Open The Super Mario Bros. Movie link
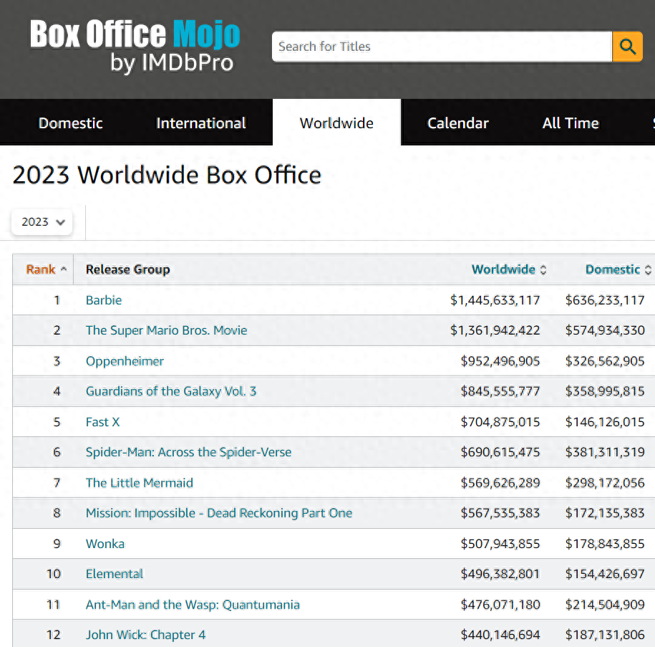The image size is (655, 647). [166, 330]
